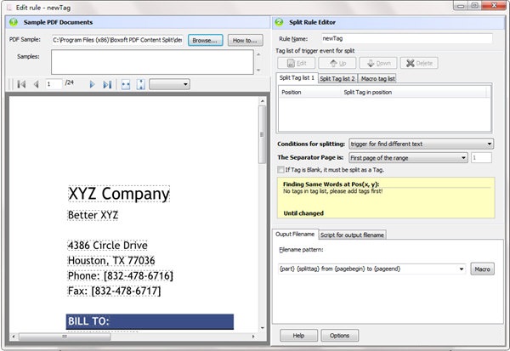
Task: Switch to Split Tag list 2 tab
Action: click(x=337, y=79)
